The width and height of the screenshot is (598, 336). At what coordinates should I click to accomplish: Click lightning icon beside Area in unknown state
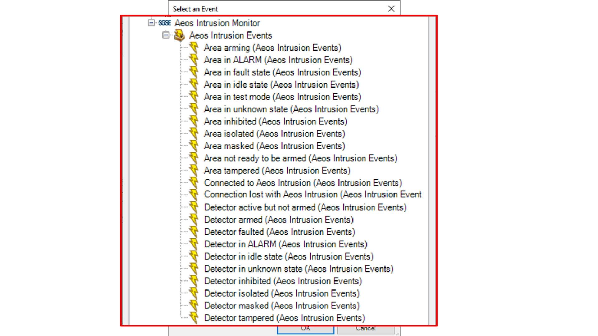pos(194,109)
